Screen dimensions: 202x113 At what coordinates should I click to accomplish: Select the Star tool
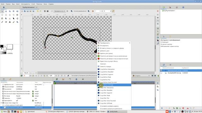click(10, 15)
